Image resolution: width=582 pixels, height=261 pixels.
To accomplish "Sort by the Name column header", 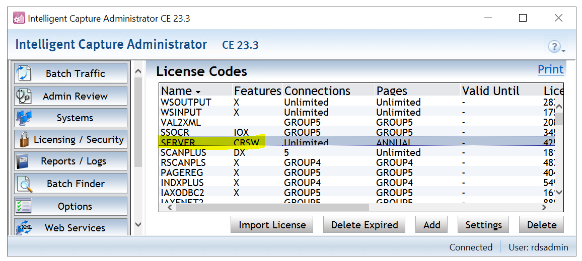I will tap(196, 91).
